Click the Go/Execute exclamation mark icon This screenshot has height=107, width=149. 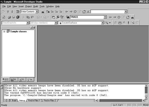pyautogui.click(x=128, y=23)
